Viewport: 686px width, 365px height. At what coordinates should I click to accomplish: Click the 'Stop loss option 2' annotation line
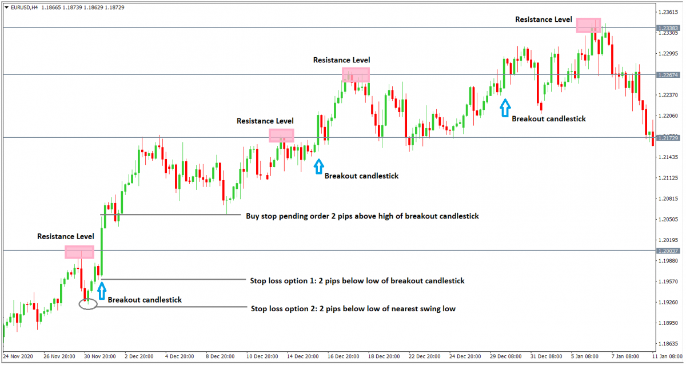(x=353, y=308)
